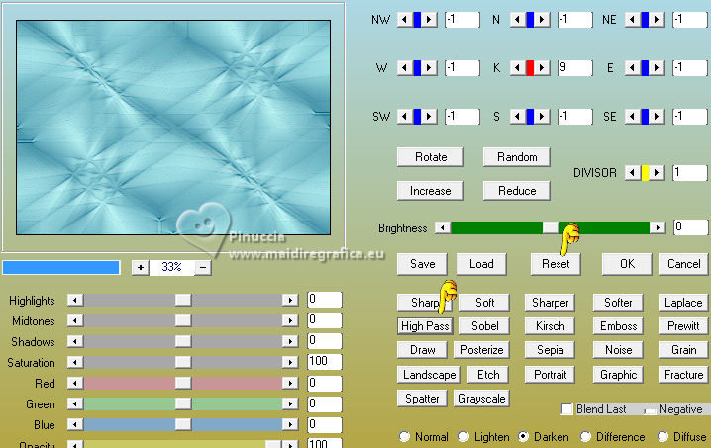Click the DIVISOR right arrow
The height and width of the screenshot is (448, 711).
pyautogui.click(x=657, y=173)
